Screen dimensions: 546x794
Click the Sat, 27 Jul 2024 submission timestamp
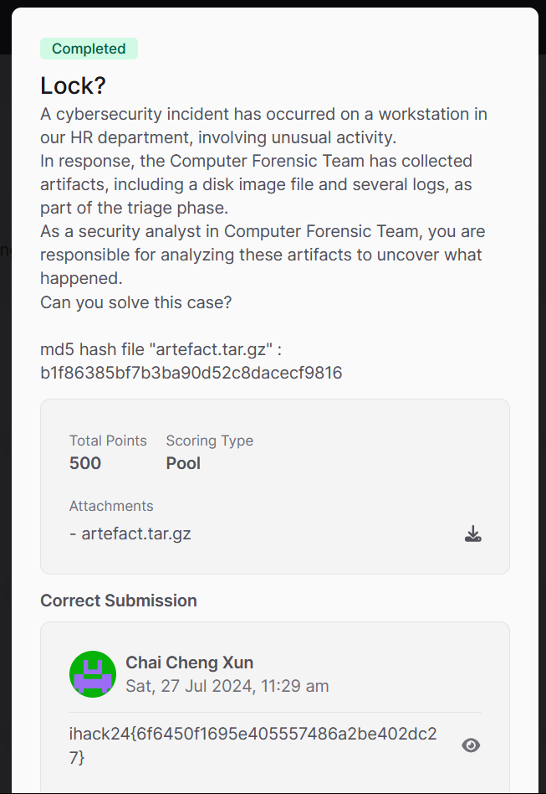tap(227, 686)
